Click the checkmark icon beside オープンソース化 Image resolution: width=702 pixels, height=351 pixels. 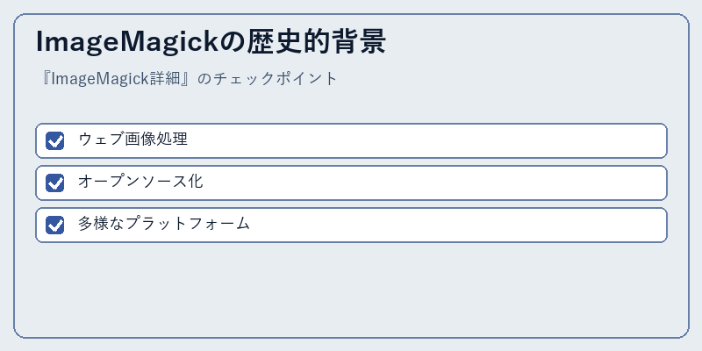point(54,183)
